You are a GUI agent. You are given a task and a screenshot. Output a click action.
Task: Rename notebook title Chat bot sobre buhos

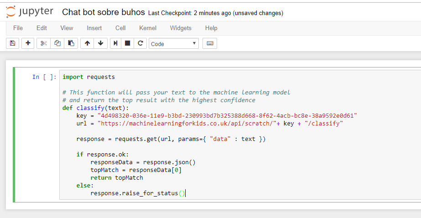coord(104,12)
